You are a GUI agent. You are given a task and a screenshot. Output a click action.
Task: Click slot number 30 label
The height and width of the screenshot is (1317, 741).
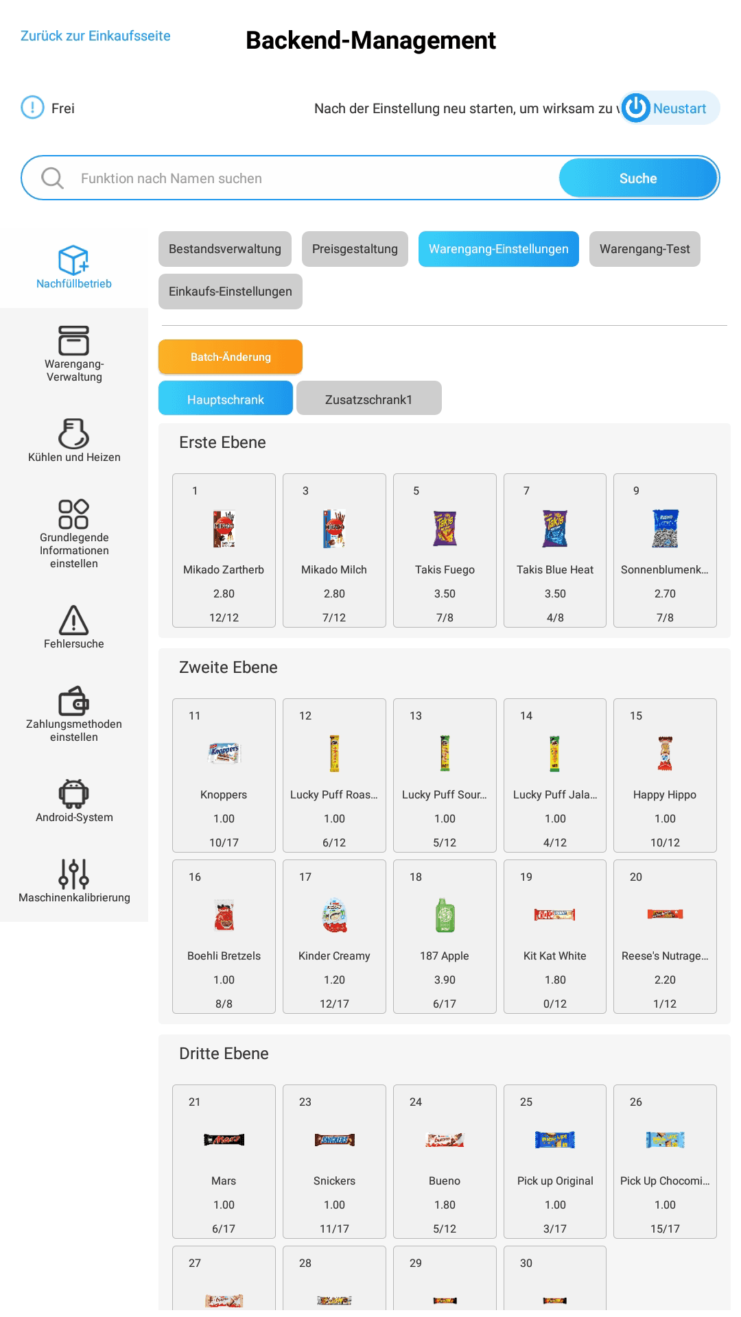click(x=526, y=1263)
